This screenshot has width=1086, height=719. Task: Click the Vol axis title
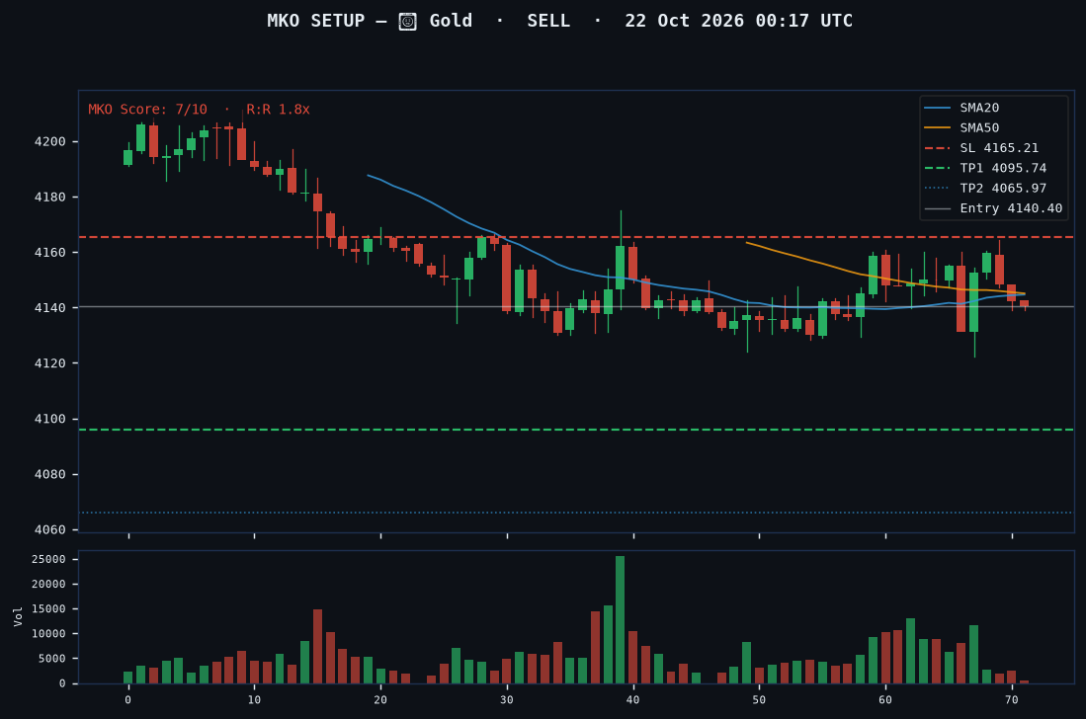pos(18,616)
